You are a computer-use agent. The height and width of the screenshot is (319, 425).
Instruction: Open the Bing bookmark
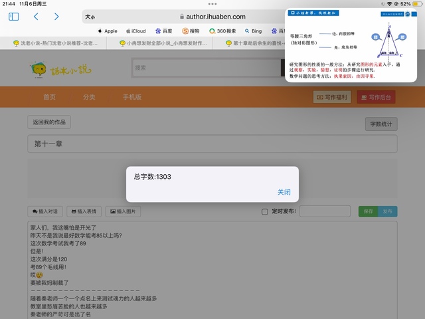coord(253,31)
